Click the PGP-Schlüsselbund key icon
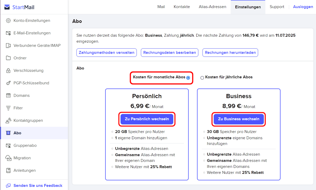 coord(8,83)
